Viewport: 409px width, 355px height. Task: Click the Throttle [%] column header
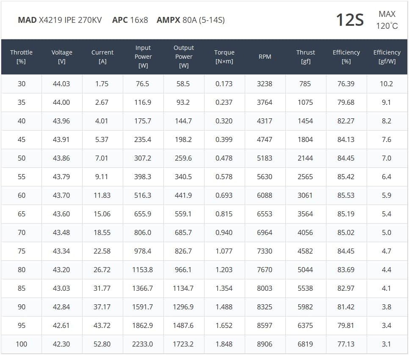click(21, 57)
